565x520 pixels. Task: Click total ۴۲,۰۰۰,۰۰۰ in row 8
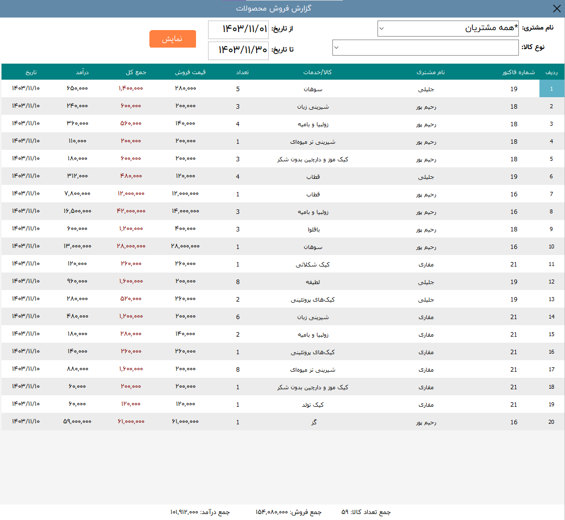point(131,211)
